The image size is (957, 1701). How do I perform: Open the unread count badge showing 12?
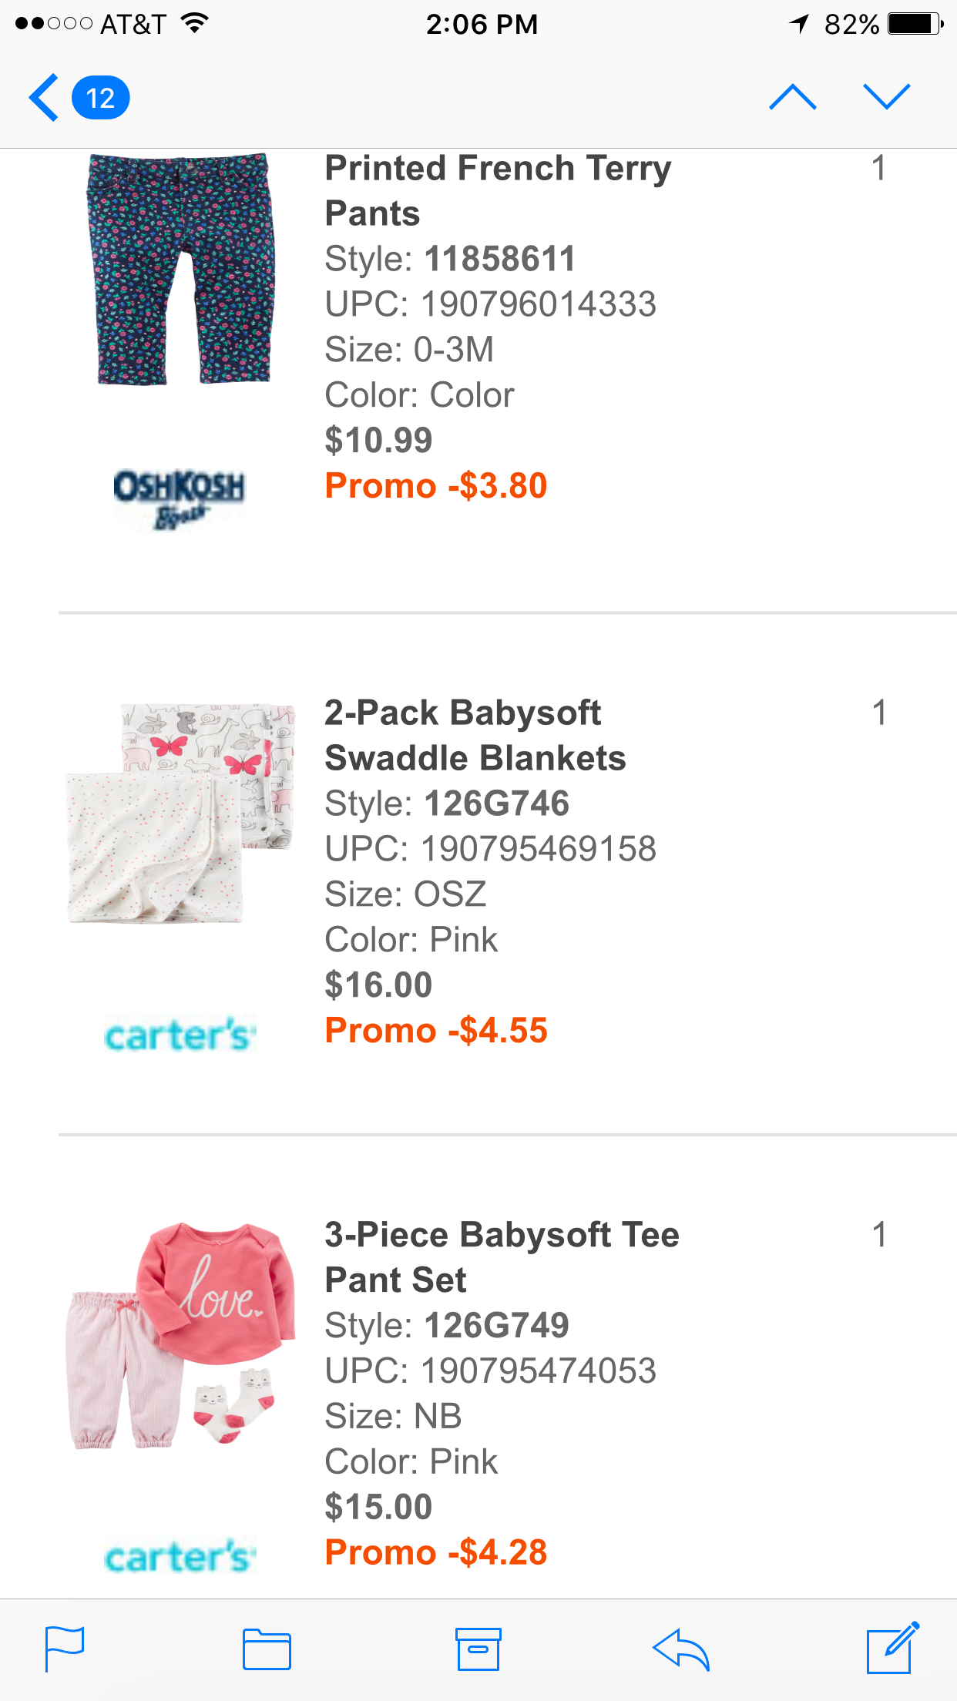tap(101, 98)
